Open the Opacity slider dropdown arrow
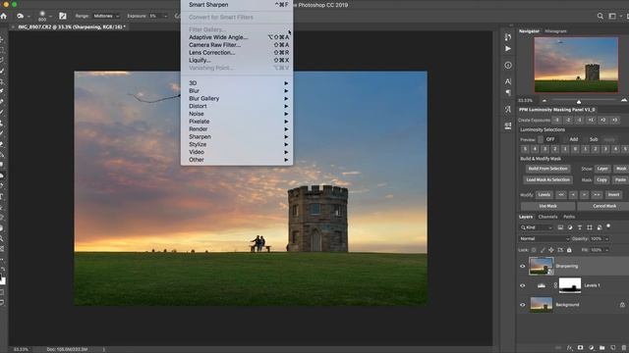 click(606, 239)
